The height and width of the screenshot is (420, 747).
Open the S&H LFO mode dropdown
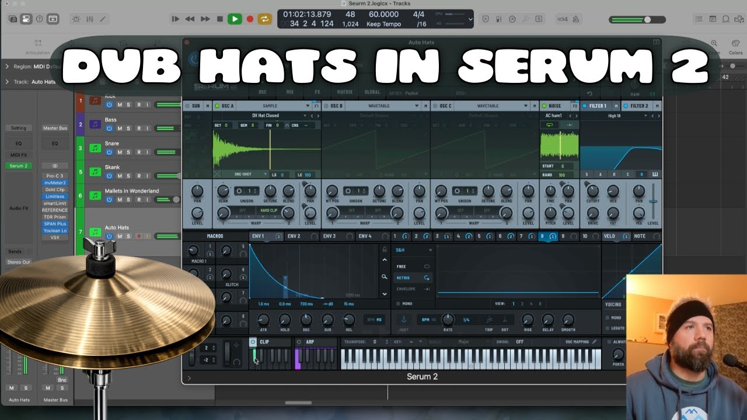pos(414,250)
